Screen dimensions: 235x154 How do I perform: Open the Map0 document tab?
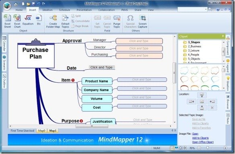click(x=42, y=131)
